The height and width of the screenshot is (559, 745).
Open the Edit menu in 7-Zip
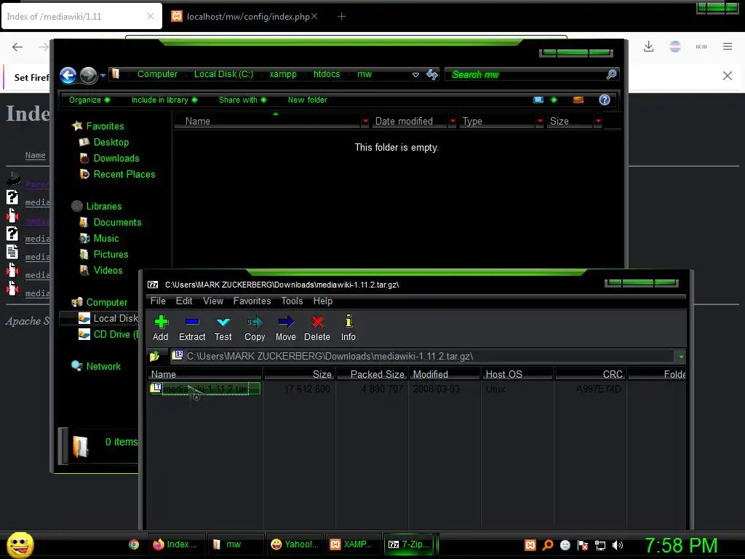[184, 301]
